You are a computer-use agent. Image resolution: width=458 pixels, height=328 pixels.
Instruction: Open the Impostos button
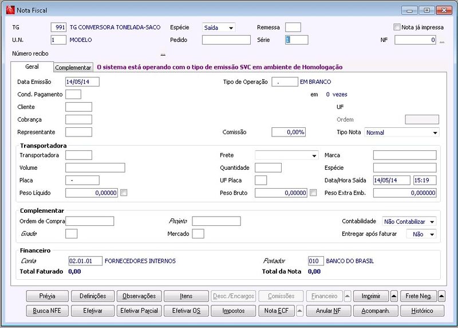tap(234, 311)
